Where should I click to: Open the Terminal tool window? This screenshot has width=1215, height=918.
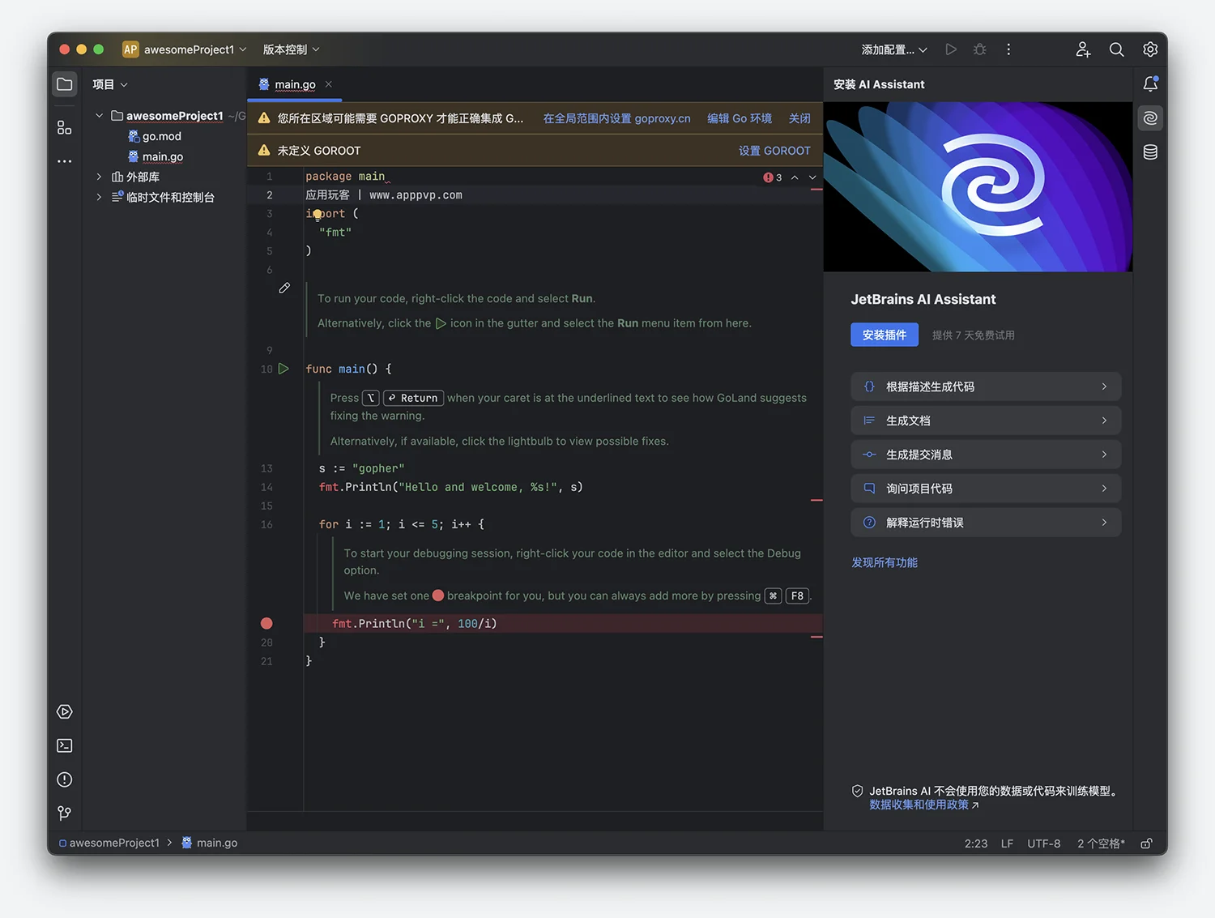pyautogui.click(x=65, y=745)
